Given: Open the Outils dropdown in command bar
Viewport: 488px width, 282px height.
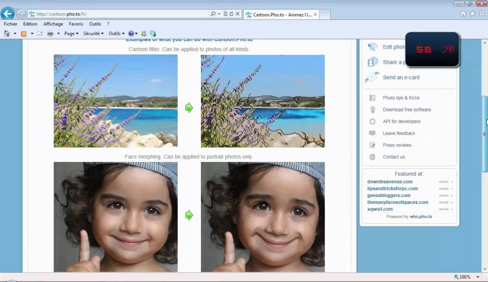Looking at the screenshot, I should click(116, 34).
